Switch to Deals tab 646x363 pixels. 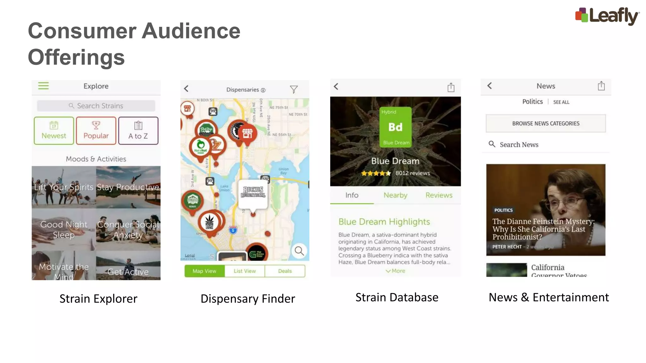(x=285, y=271)
